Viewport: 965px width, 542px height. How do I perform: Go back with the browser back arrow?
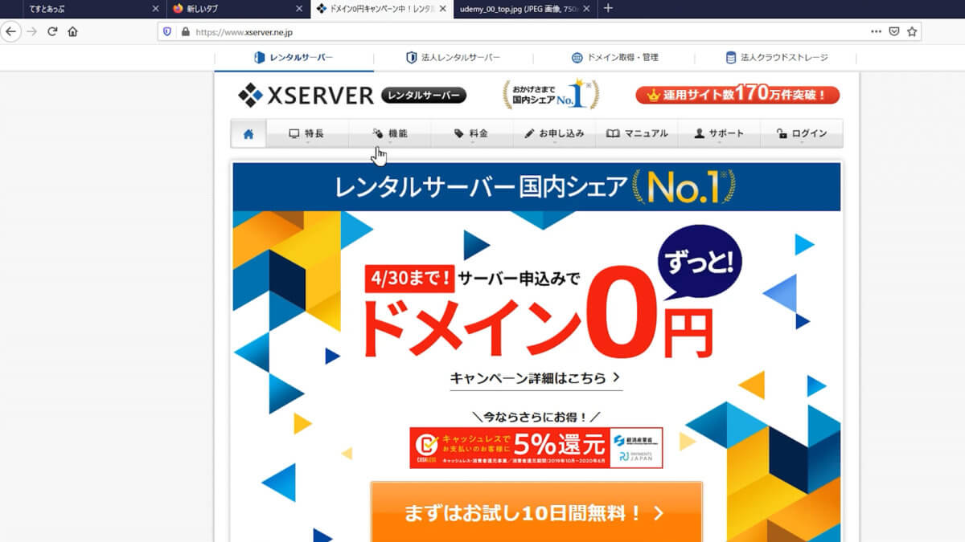click(x=10, y=31)
